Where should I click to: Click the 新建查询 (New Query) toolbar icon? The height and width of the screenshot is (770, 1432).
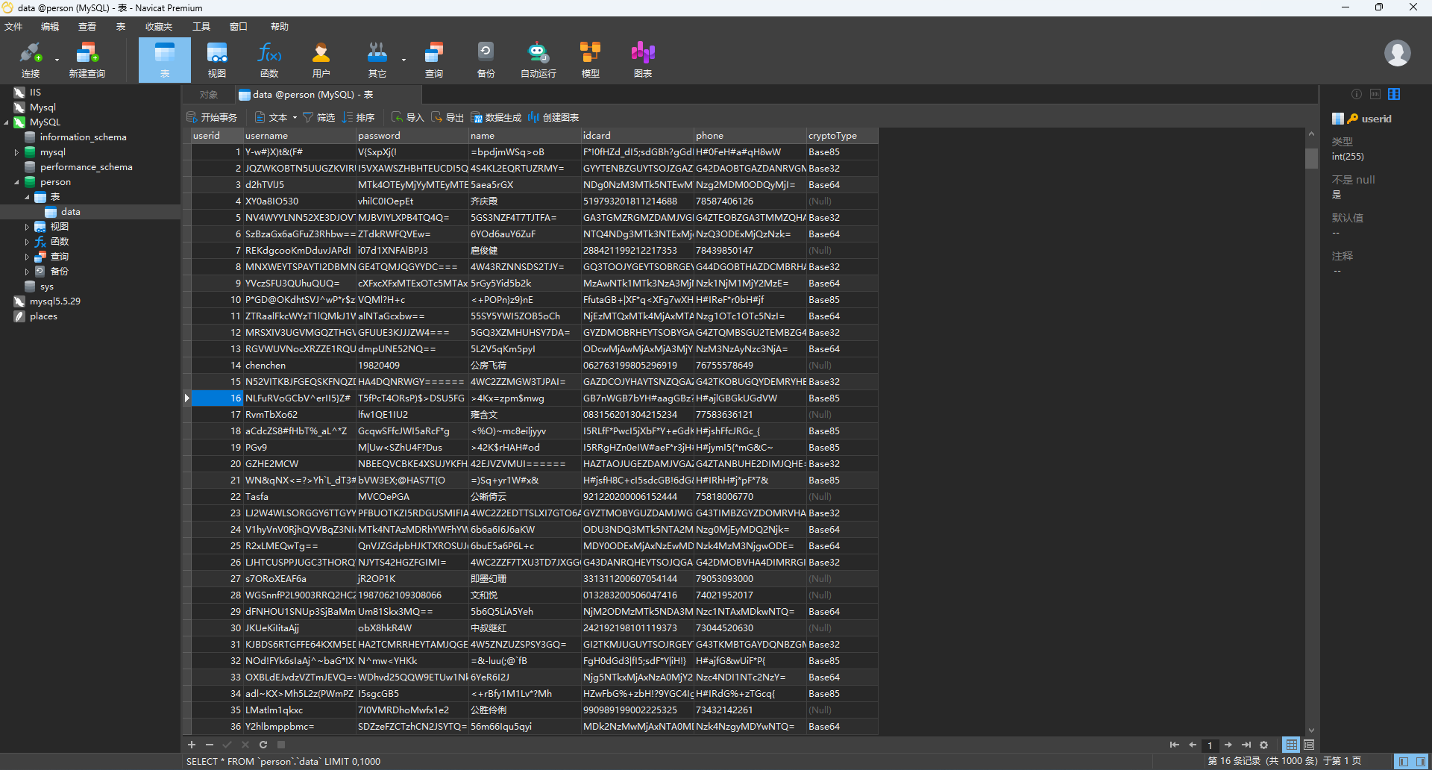pyautogui.click(x=87, y=60)
